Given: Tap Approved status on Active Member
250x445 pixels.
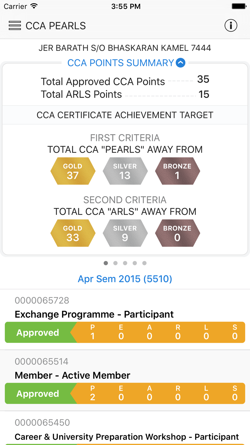Looking at the screenshot, I should pos(38,393).
